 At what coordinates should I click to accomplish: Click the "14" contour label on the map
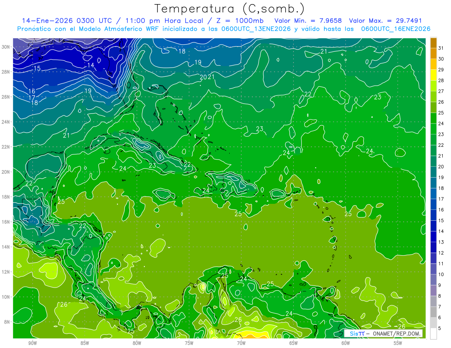(91, 65)
